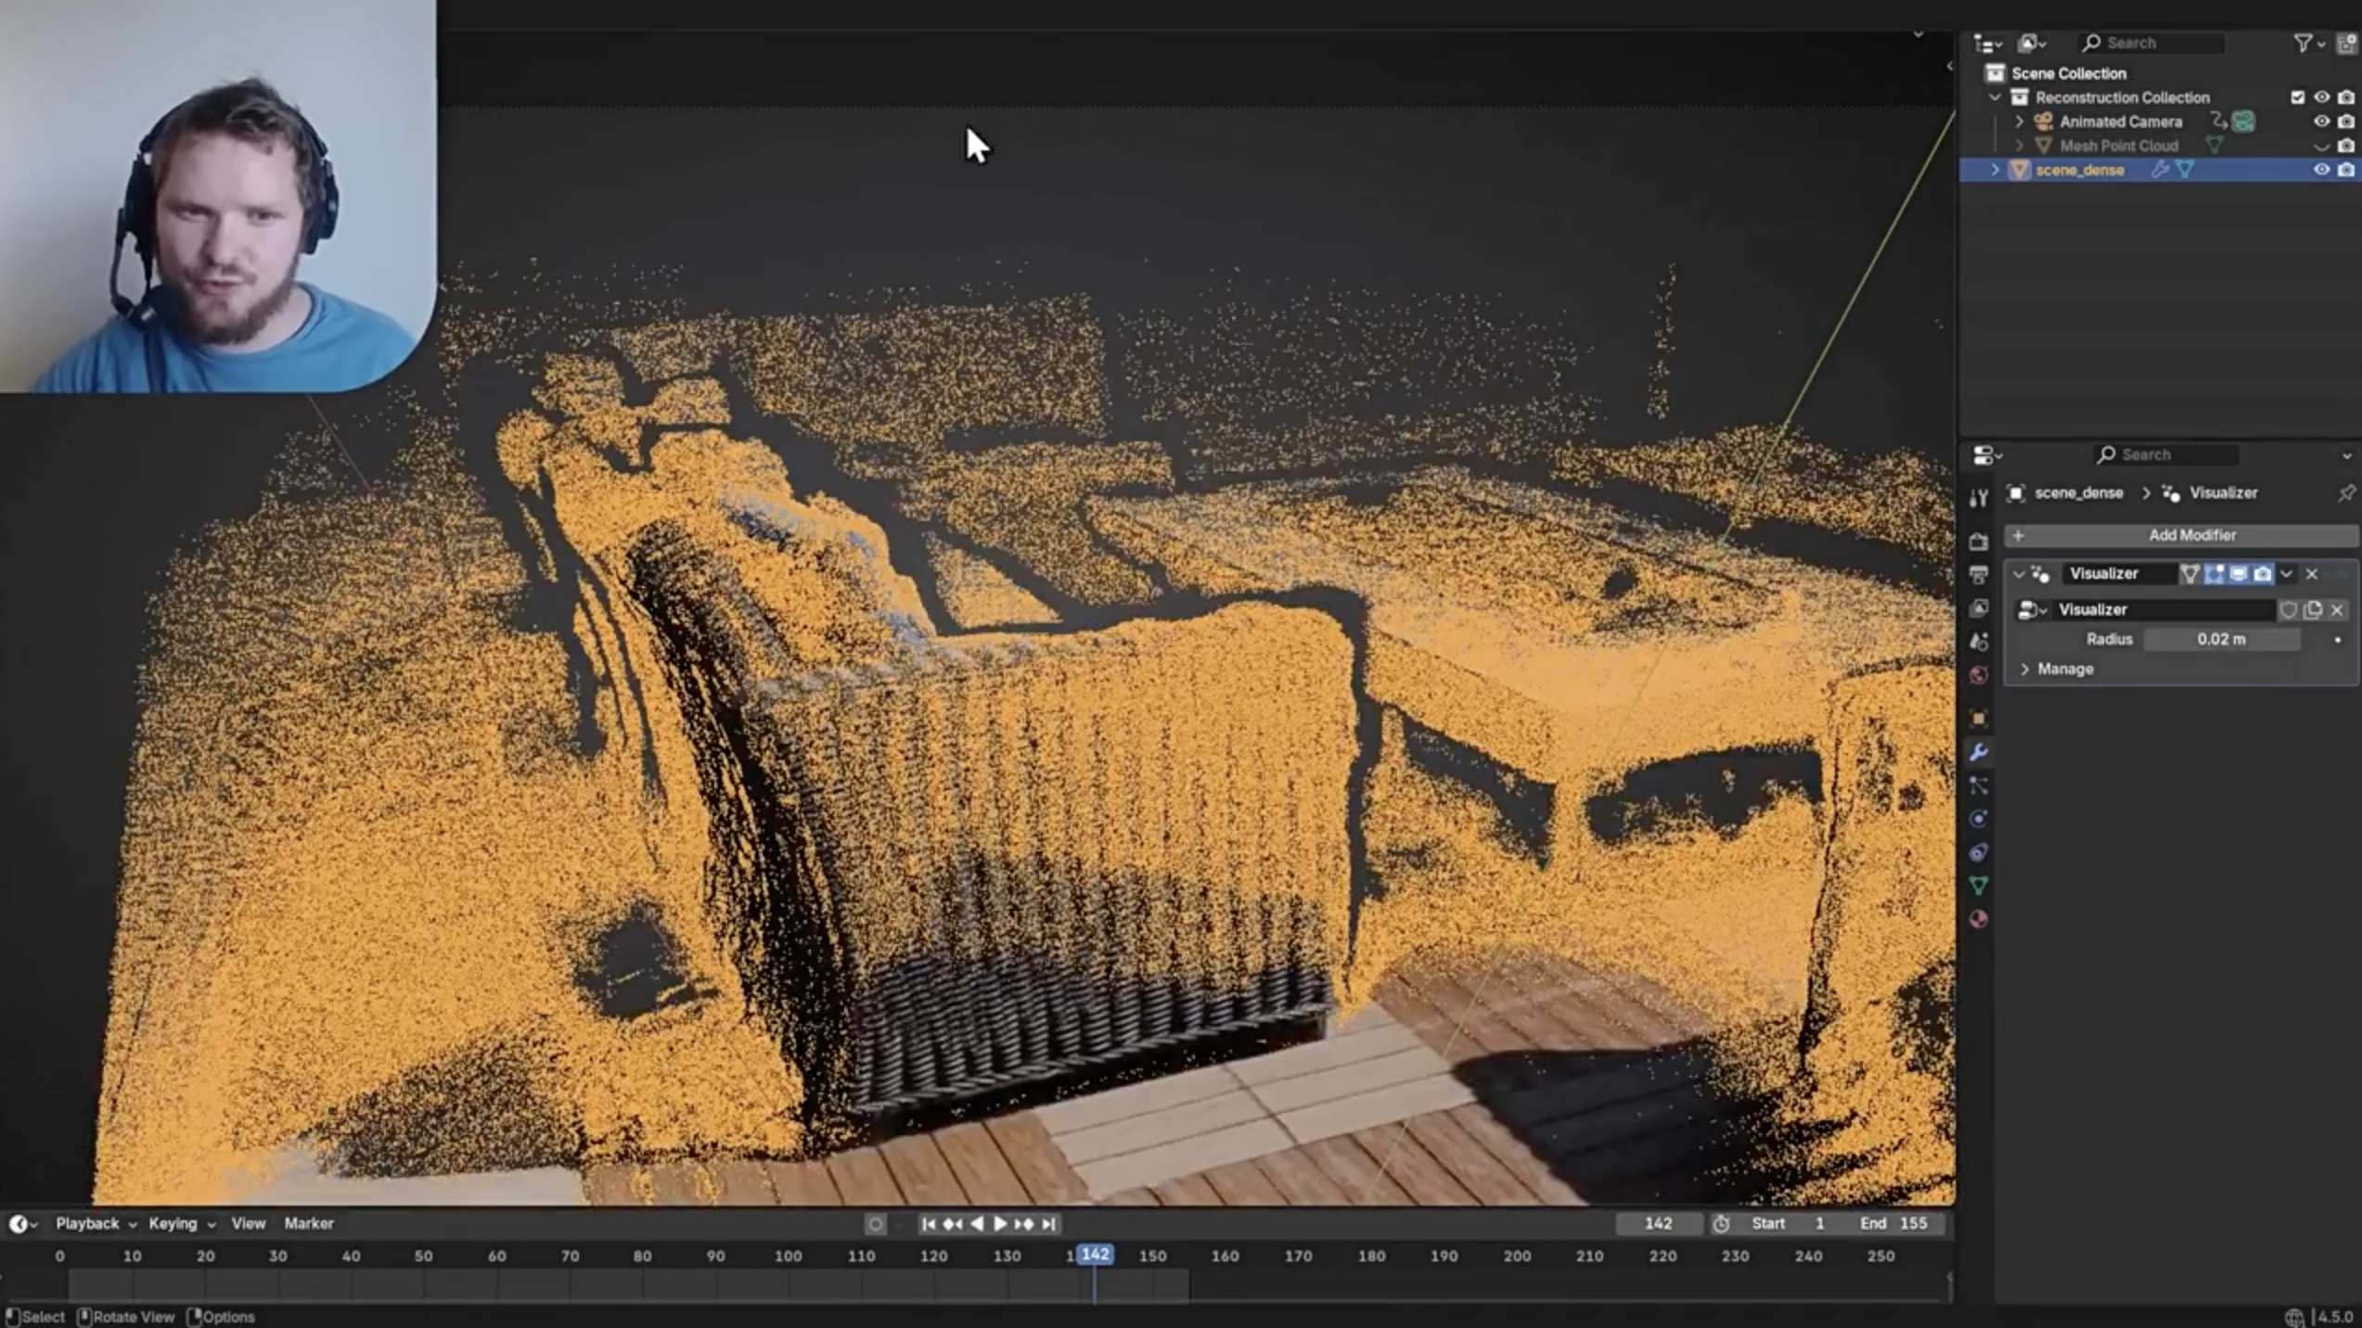
Task: Open the Material properties tab
Action: [1978, 919]
